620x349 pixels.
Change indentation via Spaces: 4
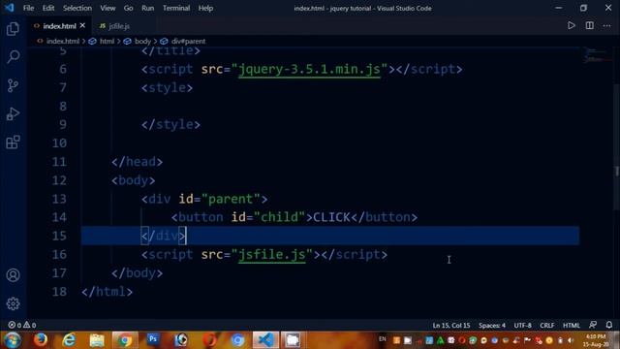[492, 326]
